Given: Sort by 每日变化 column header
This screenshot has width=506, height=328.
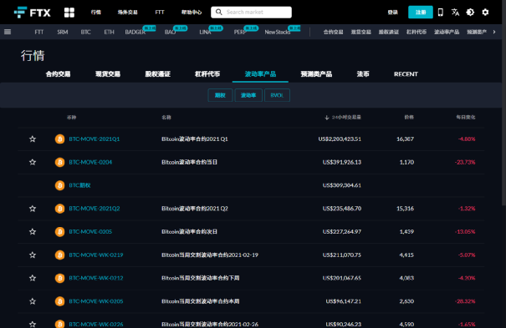Looking at the screenshot, I should point(465,118).
